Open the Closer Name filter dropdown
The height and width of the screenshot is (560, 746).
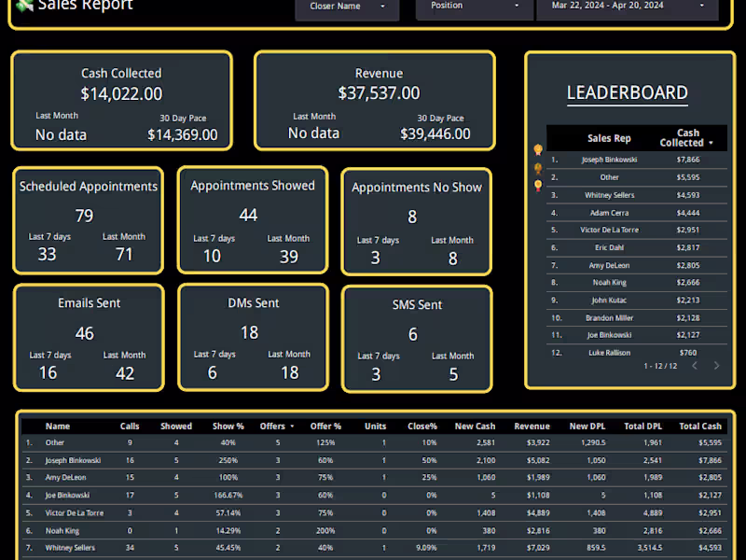pos(347,6)
